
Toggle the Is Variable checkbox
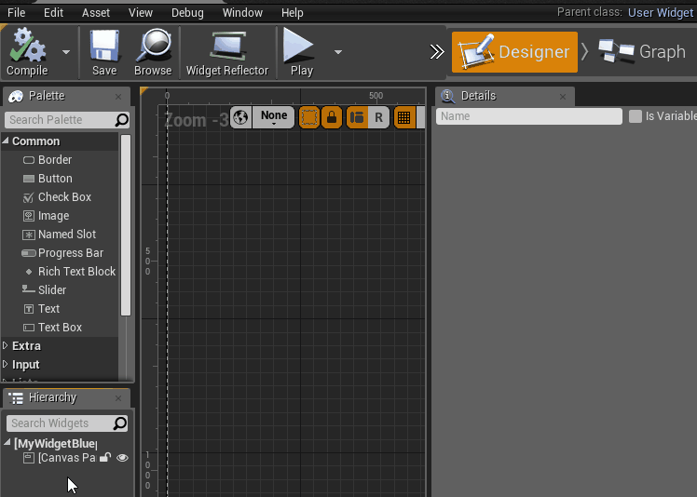tap(635, 116)
